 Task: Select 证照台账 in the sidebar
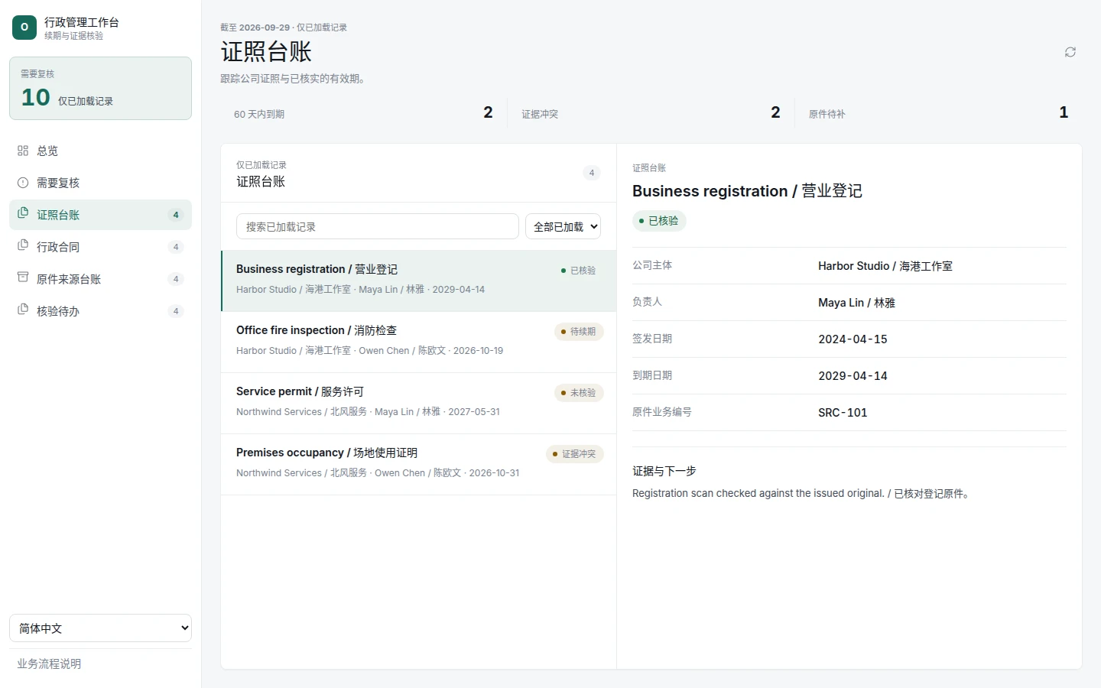tap(100, 215)
